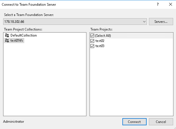Expand the server dropdown arrow
This screenshot has height=129, width=176.
pyautogui.click(x=145, y=22)
